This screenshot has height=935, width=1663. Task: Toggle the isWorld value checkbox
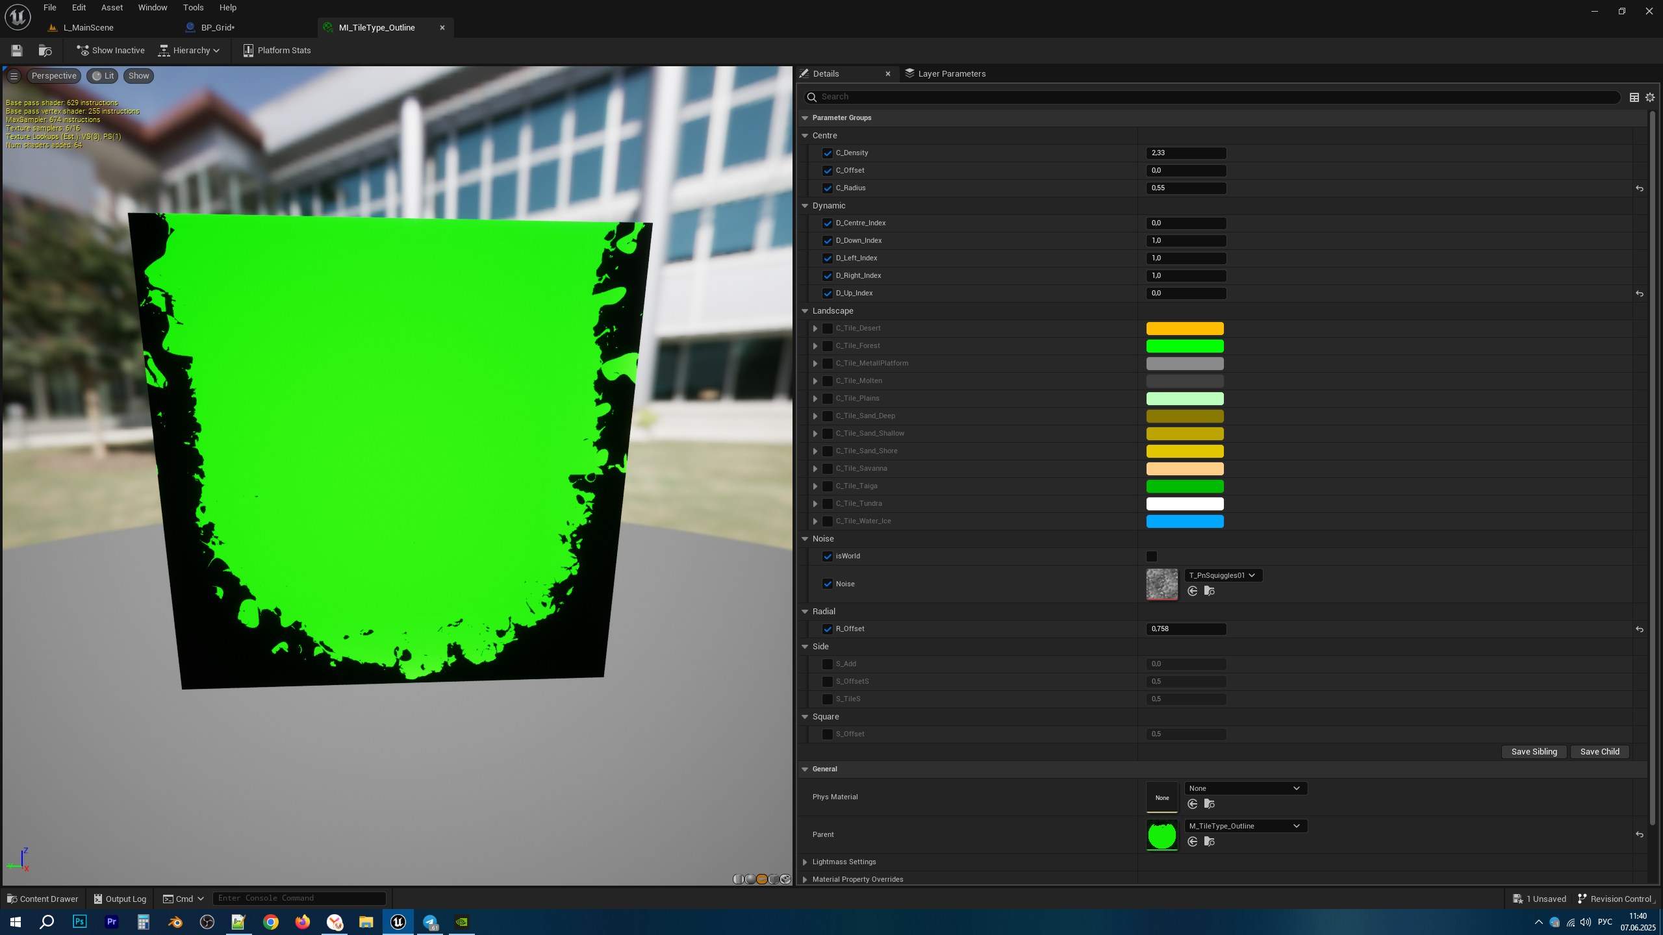pyautogui.click(x=1152, y=556)
